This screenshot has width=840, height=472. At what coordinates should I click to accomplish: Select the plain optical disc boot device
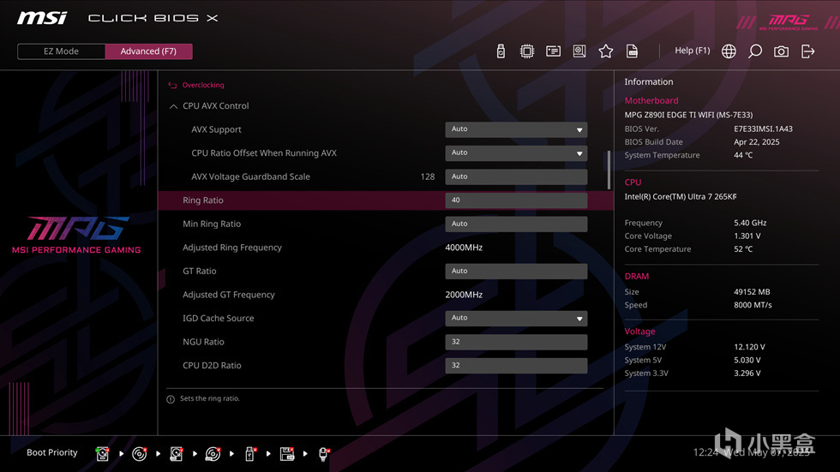pyautogui.click(x=139, y=454)
